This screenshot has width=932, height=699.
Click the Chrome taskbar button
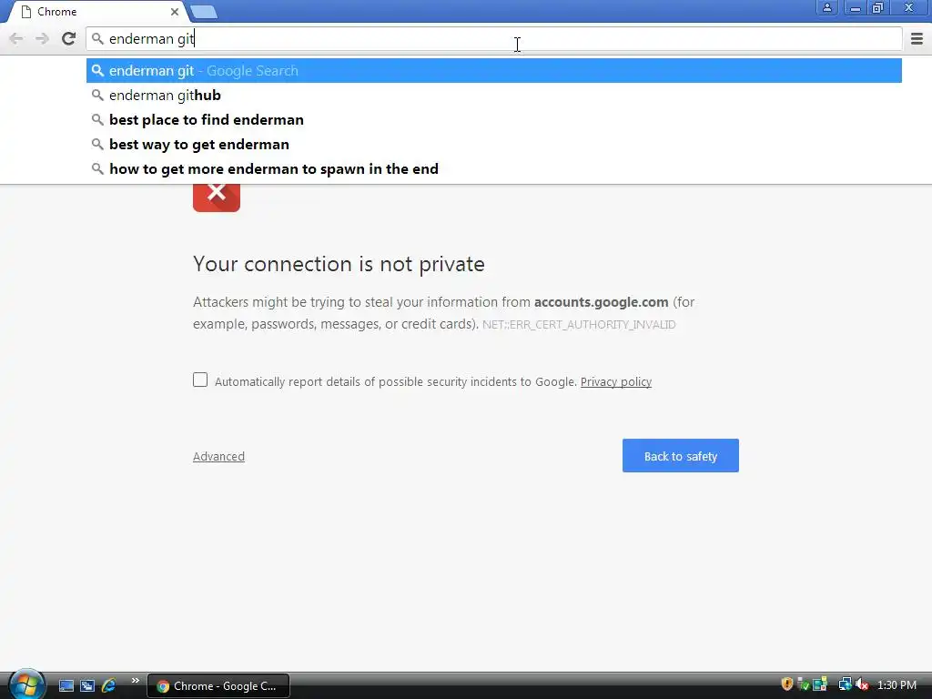tap(218, 686)
